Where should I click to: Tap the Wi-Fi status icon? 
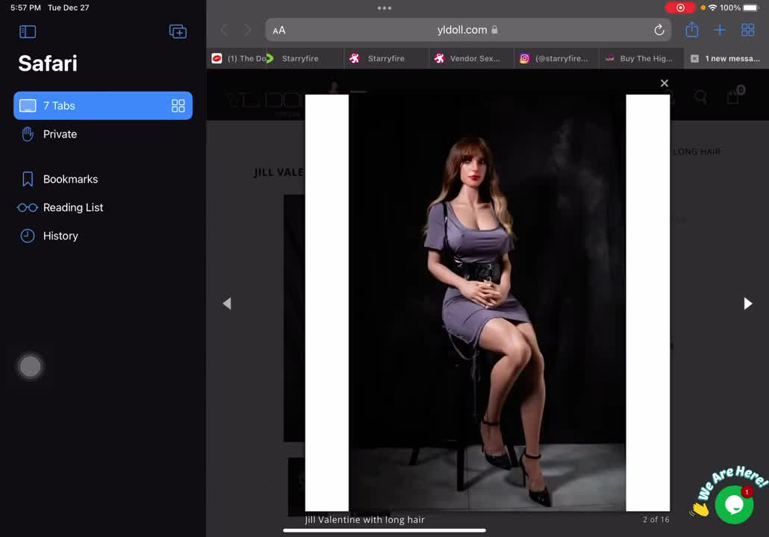click(712, 7)
